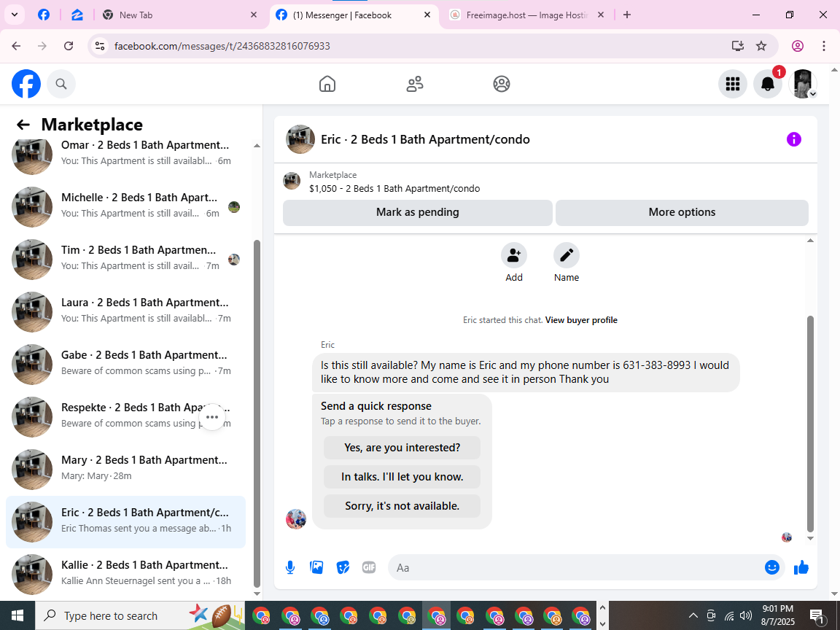Go to the Home feed icon
Image resolution: width=840 pixels, height=630 pixels.
(327, 84)
